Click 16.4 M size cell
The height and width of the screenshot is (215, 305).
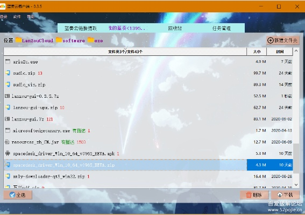click(260, 176)
